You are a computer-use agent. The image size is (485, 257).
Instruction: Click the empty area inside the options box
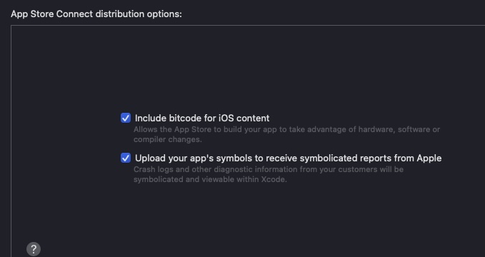247,68
